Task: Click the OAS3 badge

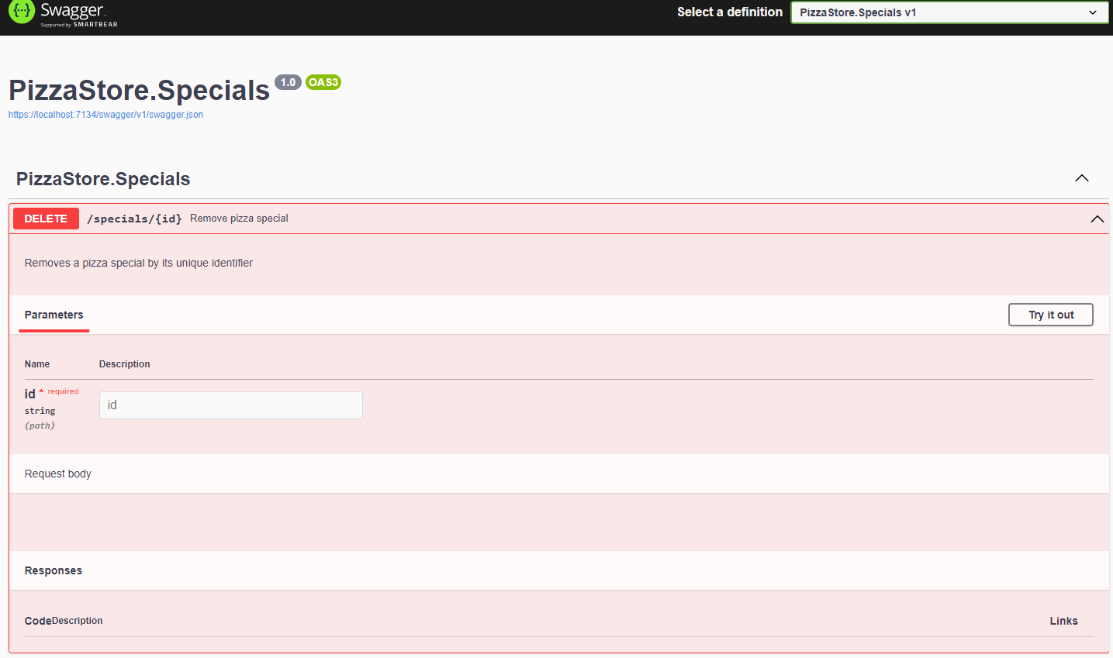Action: click(x=323, y=82)
